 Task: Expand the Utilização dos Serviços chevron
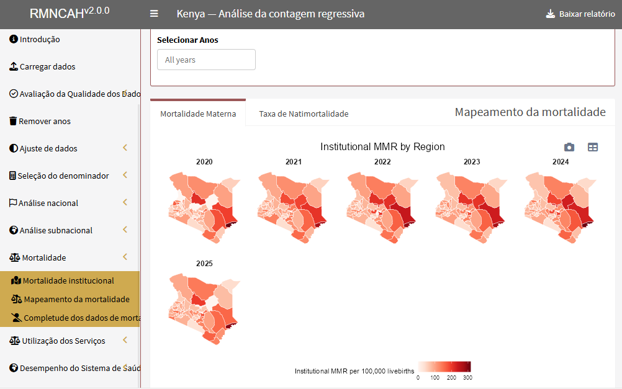pos(125,340)
